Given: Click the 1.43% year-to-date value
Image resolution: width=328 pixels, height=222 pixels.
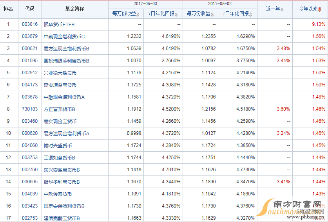Looking at the screenshot, I should (x=319, y=193).
